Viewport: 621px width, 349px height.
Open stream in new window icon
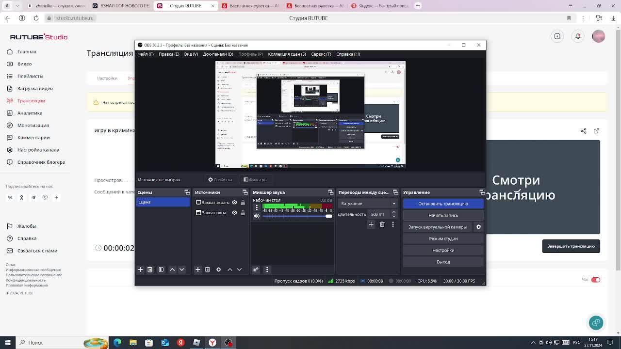pos(596,131)
